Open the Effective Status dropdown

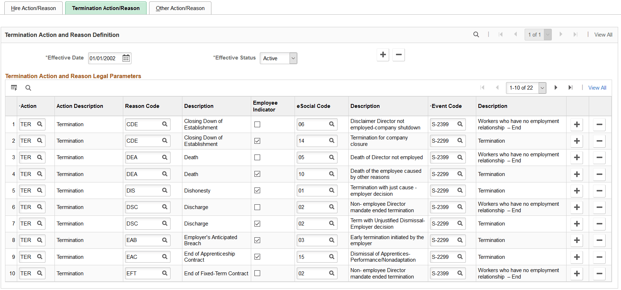point(278,58)
